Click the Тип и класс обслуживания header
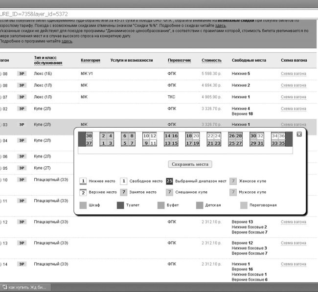 pyautogui.click(x=48, y=60)
